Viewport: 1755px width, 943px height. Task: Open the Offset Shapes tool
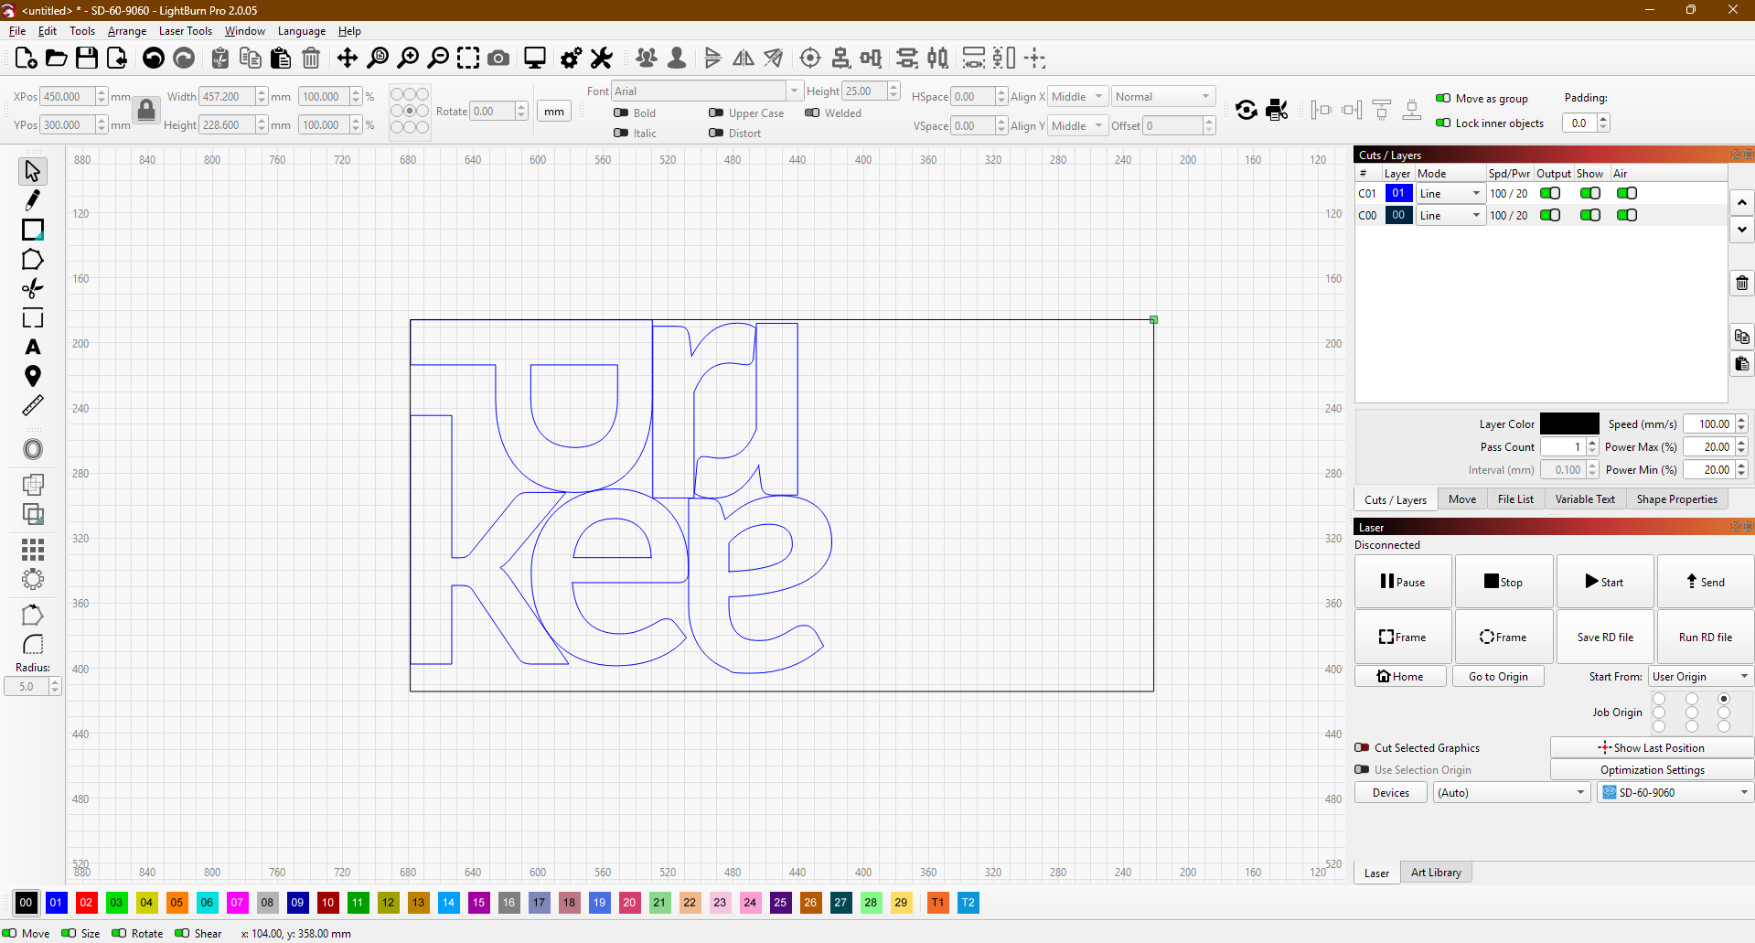(33, 449)
